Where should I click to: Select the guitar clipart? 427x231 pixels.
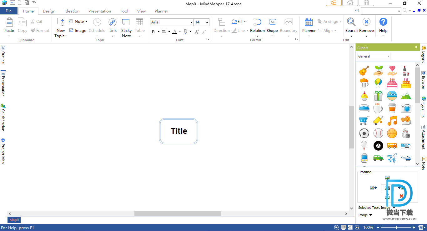[x=364, y=71]
